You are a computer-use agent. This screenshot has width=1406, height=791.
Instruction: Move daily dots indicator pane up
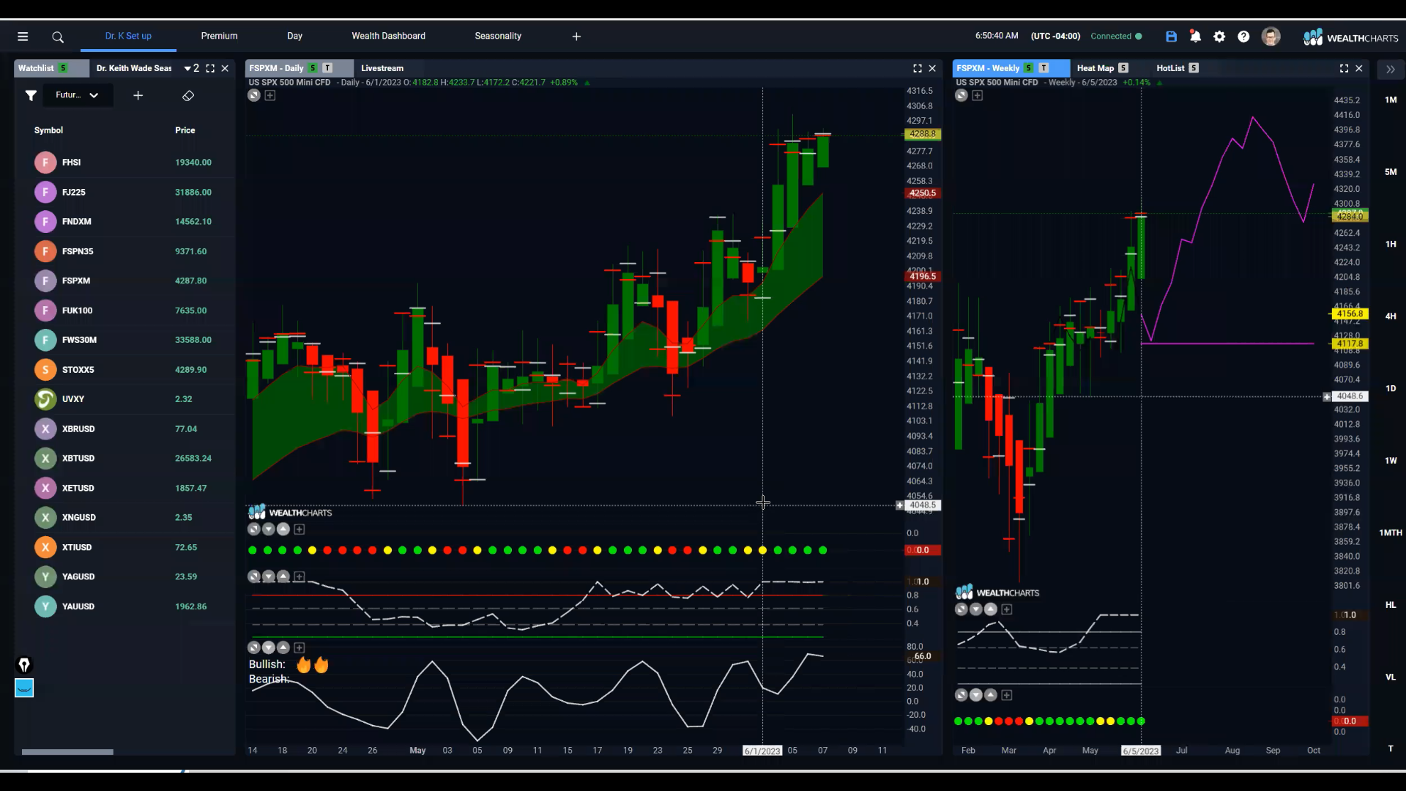click(x=283, y=529)
